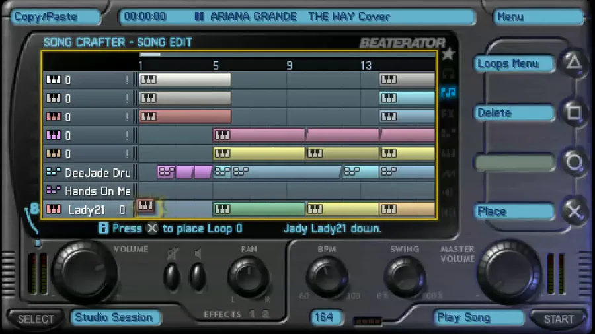Click the square button beside Delete
Image resolution: width=595 pixels, height=334 pixels.
pos(574,112)
